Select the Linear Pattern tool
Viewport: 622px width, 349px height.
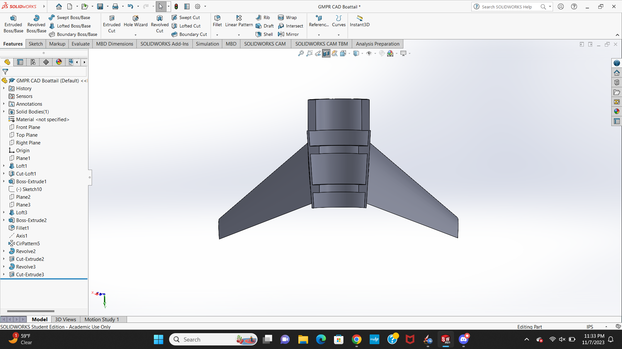239,21
